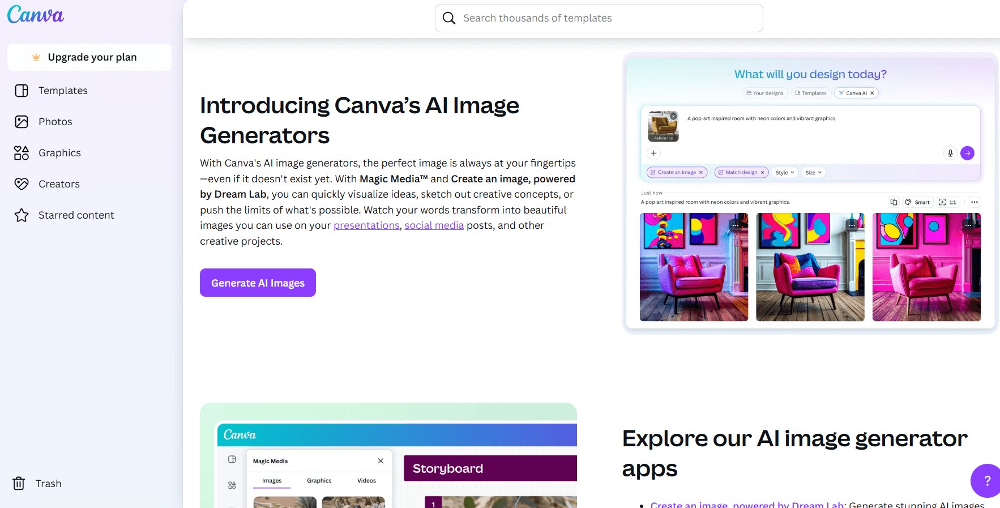Click the Canva logo in the editor preview
The height and width of the screenshot is (508, 1000).
pyautogui.click(x=240, y=435)
